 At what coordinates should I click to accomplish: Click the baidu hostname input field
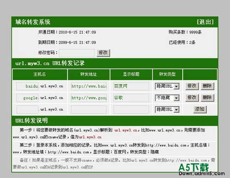pyautogui.click(x=27, y=86)
